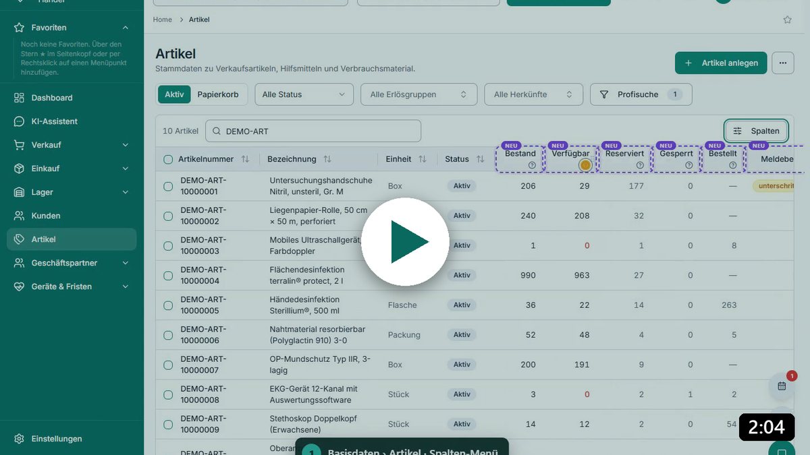Click the orange hotspot under Verfügbar
This screenshot has height=455, width=810.
585,165
